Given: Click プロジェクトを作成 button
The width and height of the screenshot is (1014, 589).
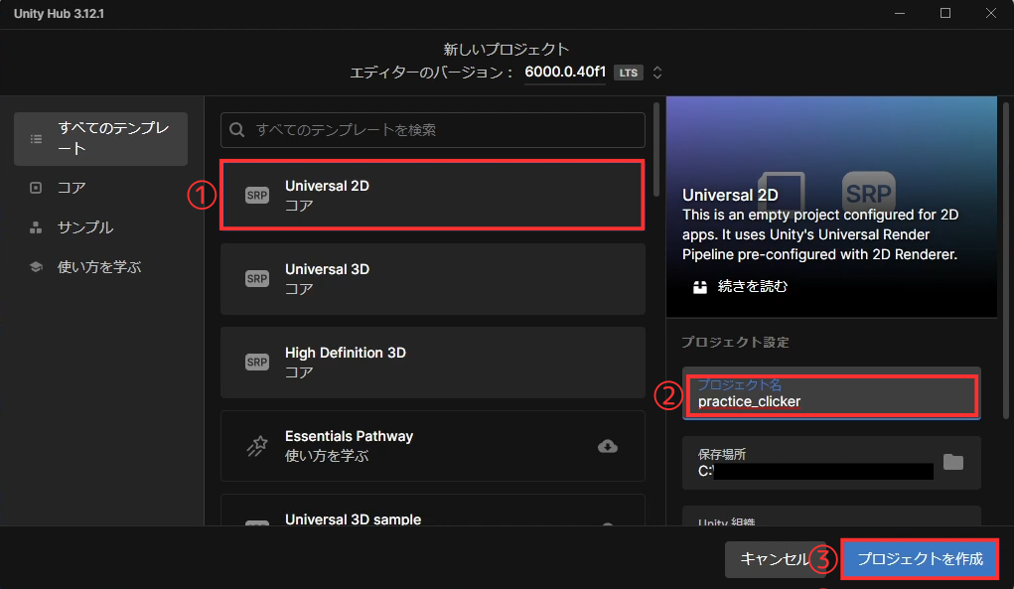Looking at the screenshot, I should [x=920, y=559].
